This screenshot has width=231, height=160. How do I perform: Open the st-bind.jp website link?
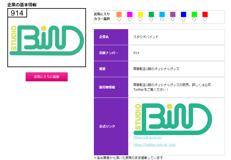[147, 137]
